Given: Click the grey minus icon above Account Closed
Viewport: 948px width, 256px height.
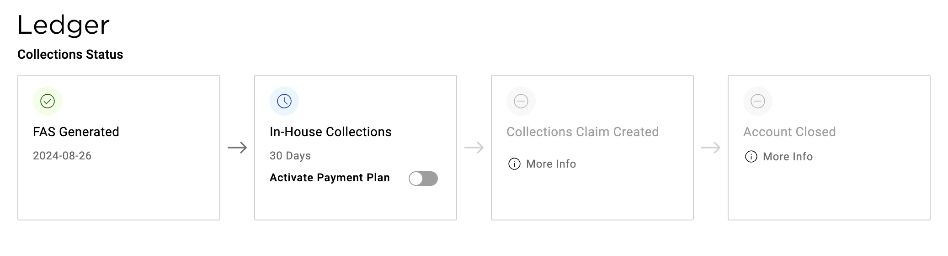Looking at the screenshot, I should 758,101.
